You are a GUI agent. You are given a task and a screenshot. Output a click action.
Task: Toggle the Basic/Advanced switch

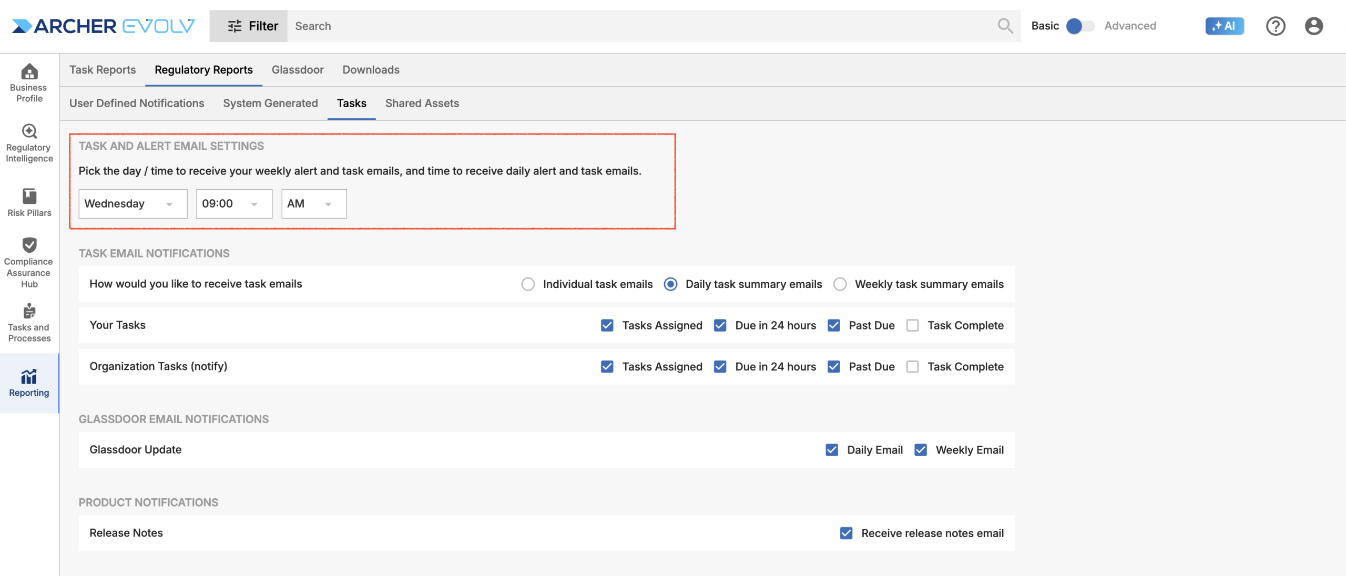click(x=1080, y=26)
